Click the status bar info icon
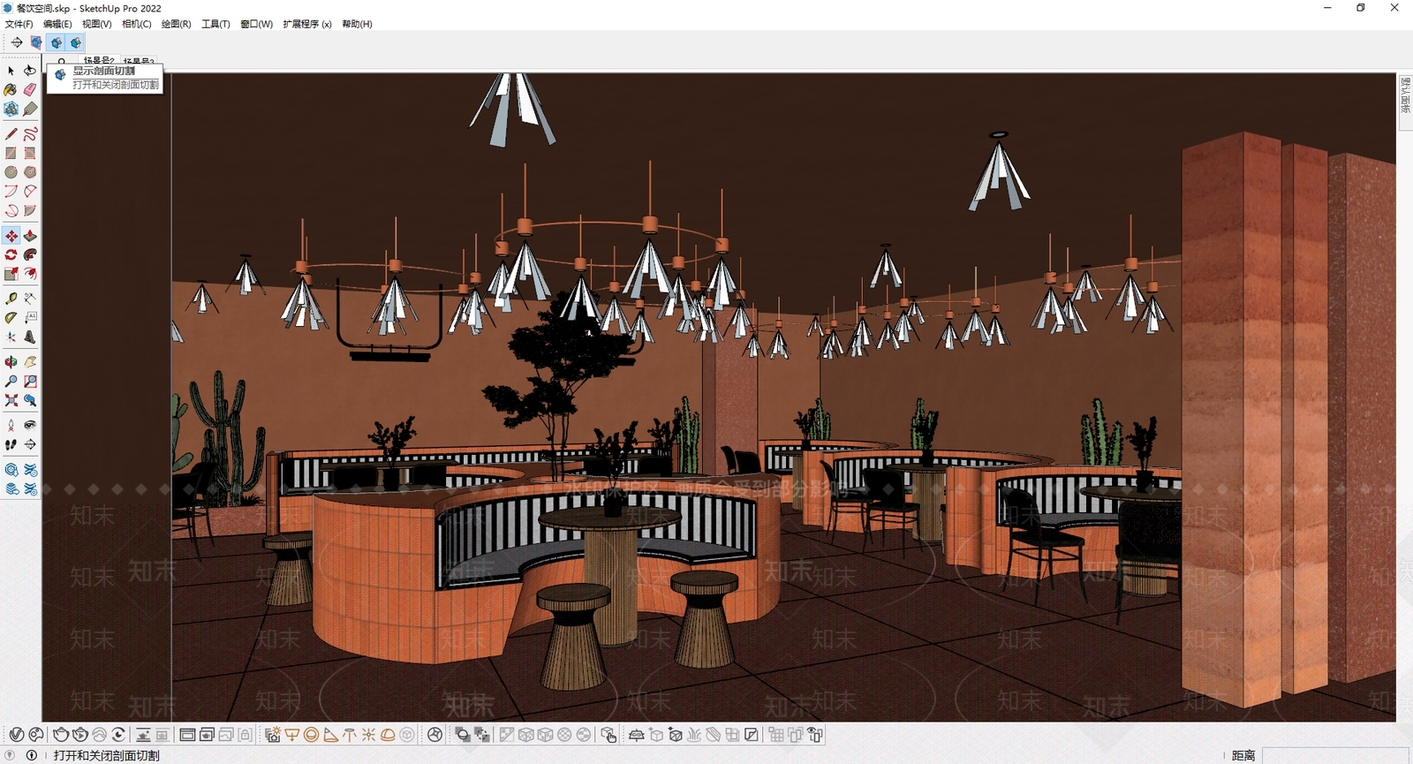Screen dimensions: 1413x764 32,755
